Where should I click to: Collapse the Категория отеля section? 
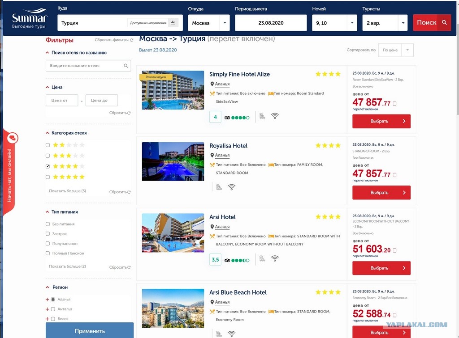pos(48,133)
